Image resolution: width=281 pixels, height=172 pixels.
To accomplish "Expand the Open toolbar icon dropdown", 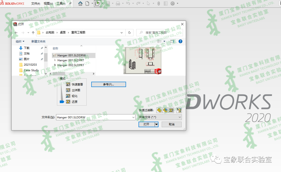I will 103,3.
